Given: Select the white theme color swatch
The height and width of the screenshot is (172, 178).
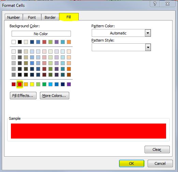Looking at the screenshot, I should [x=14, y=42].
